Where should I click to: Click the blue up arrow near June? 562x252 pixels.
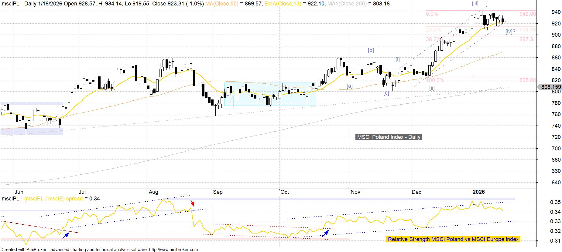(66, 235)
